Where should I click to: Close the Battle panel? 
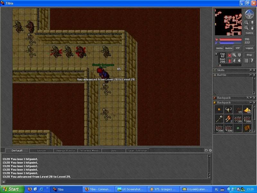click(254, 75)
